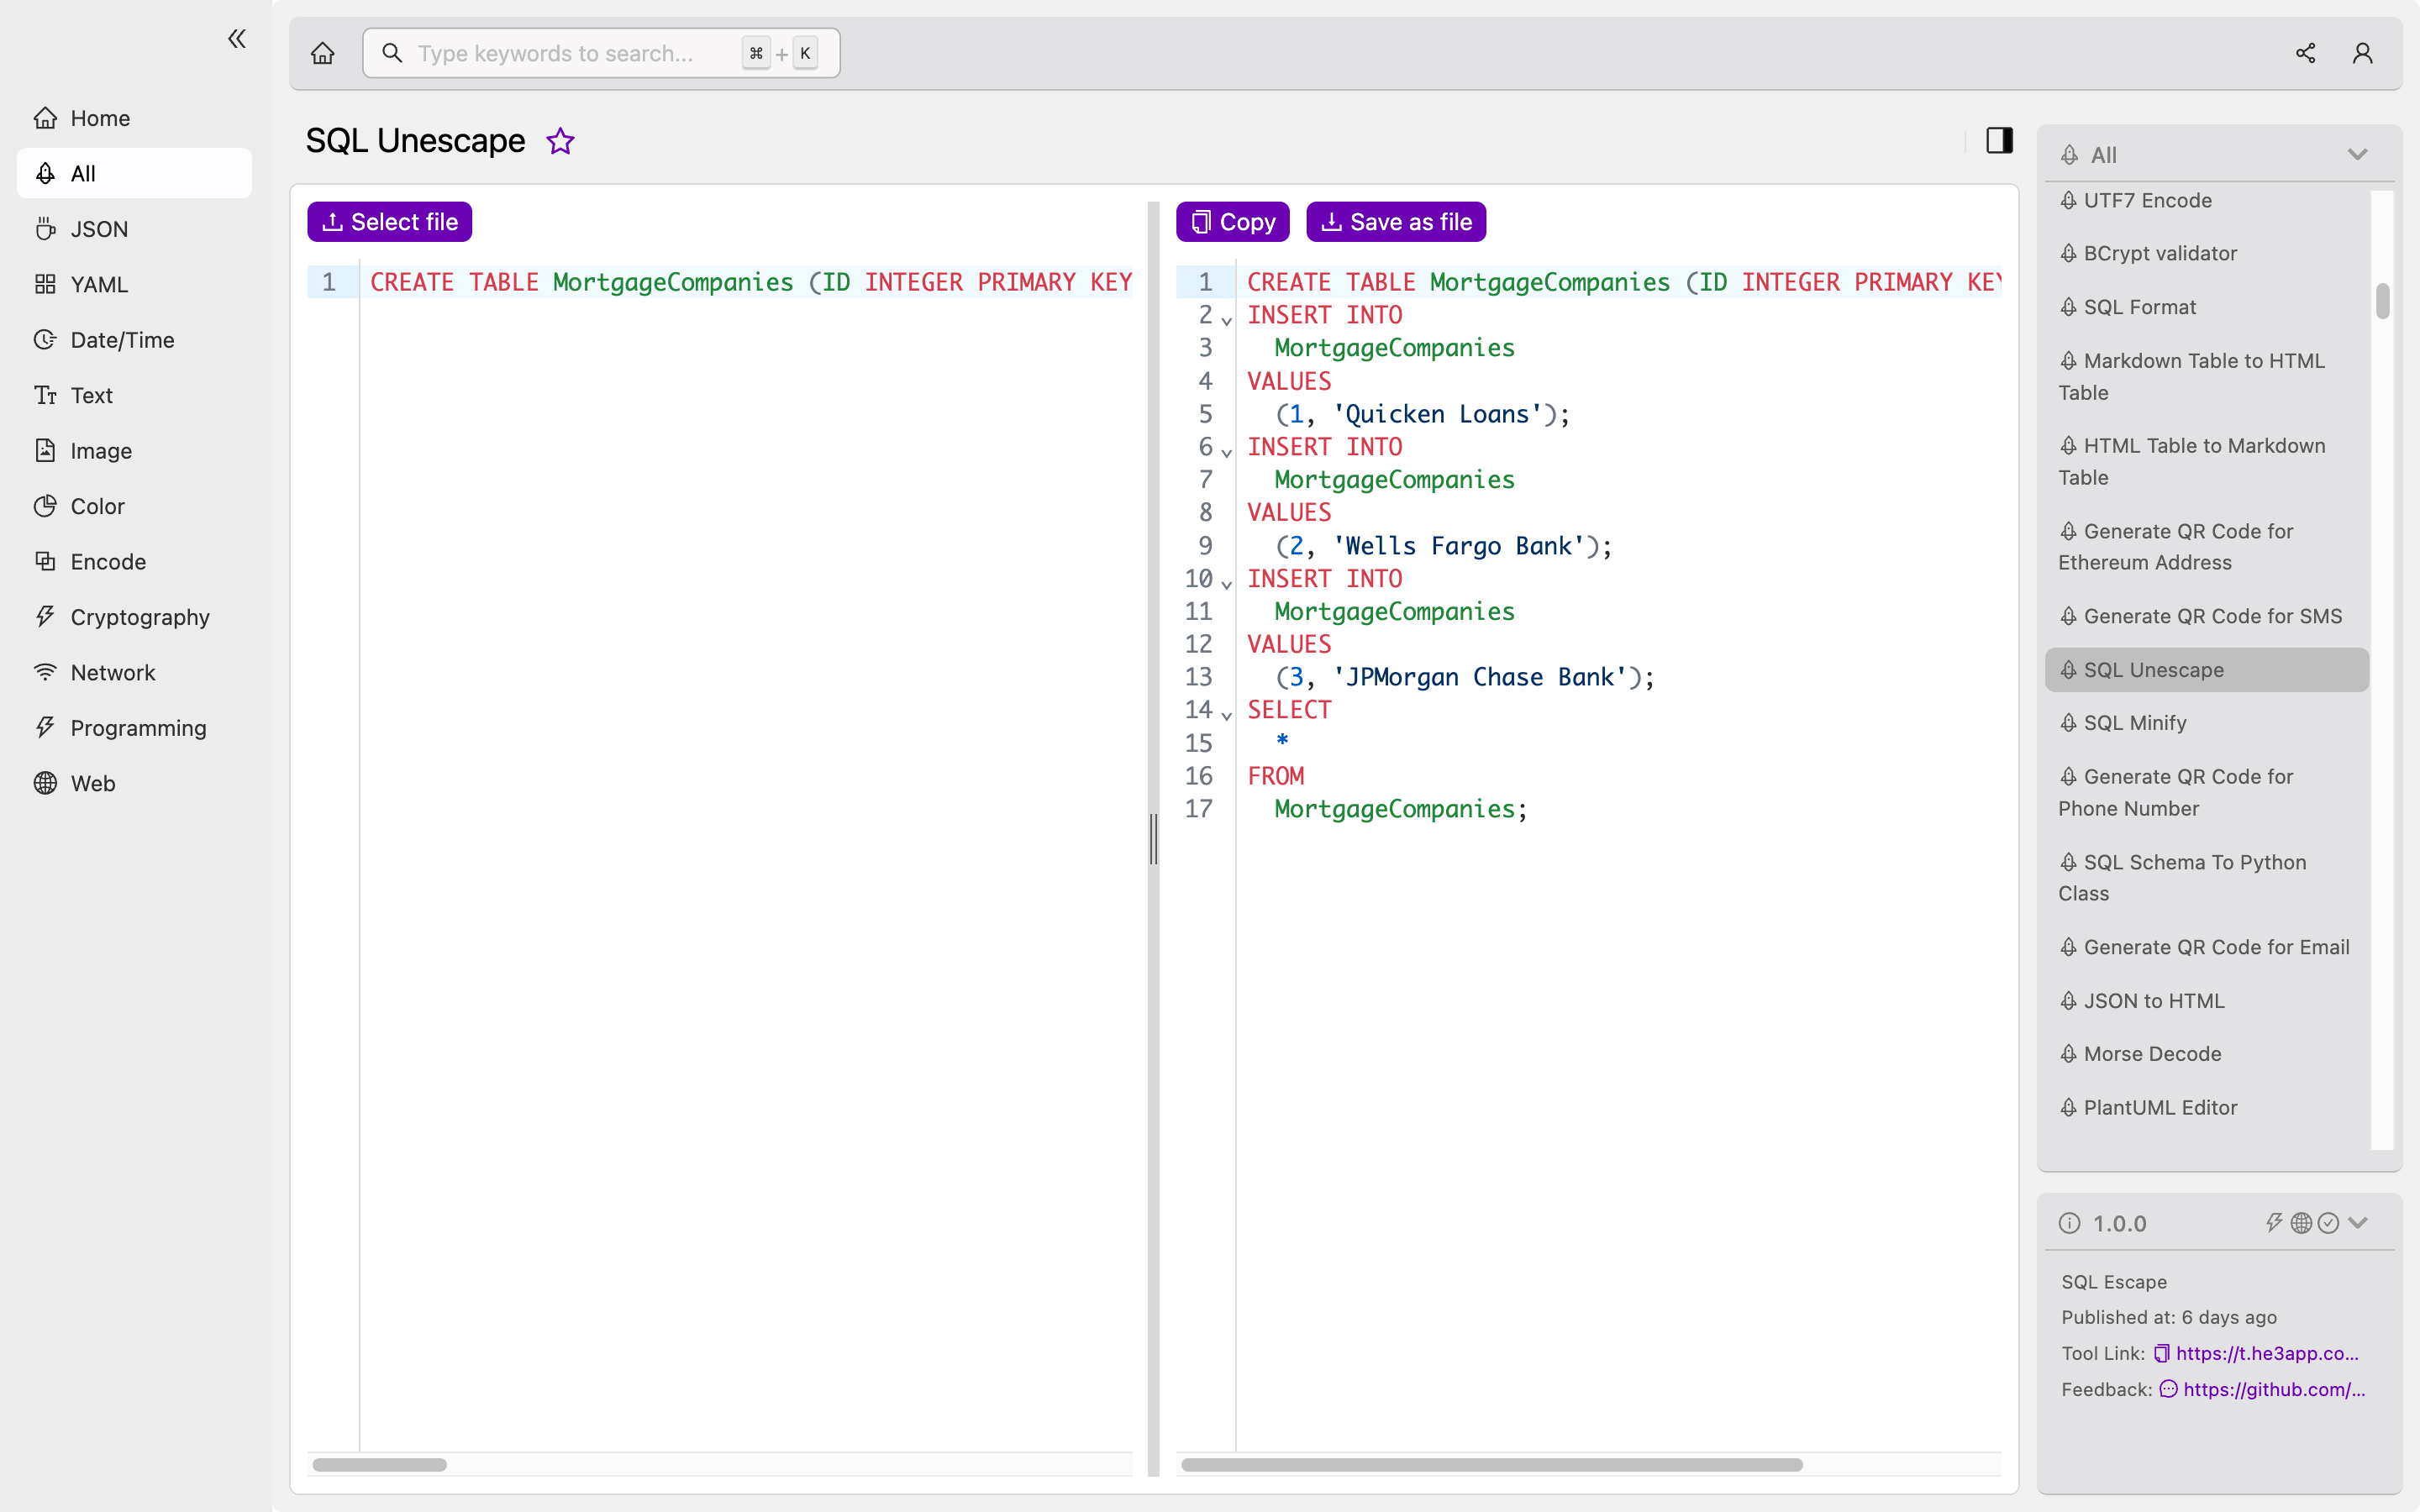Select the Encode category in sidebar
Image resolution: width=2420 pixels, height=1512 pixels.
click(108, 561)
